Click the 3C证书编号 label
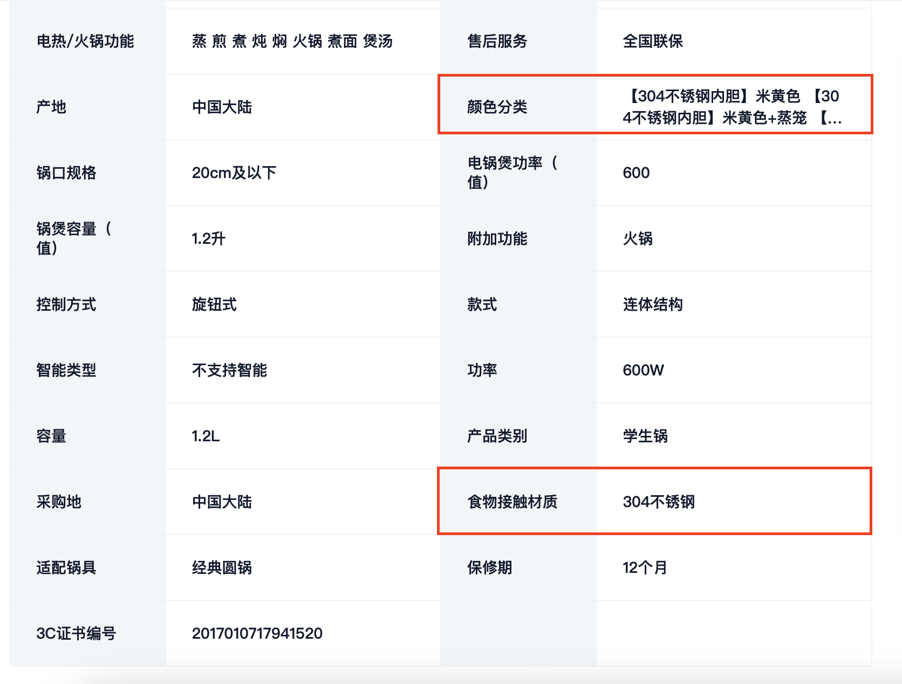Screen dimensions: 902x684 (x=76, y=633)
